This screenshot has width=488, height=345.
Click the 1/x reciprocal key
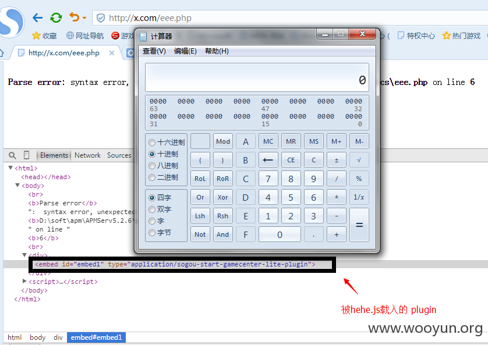coord(359,197)
